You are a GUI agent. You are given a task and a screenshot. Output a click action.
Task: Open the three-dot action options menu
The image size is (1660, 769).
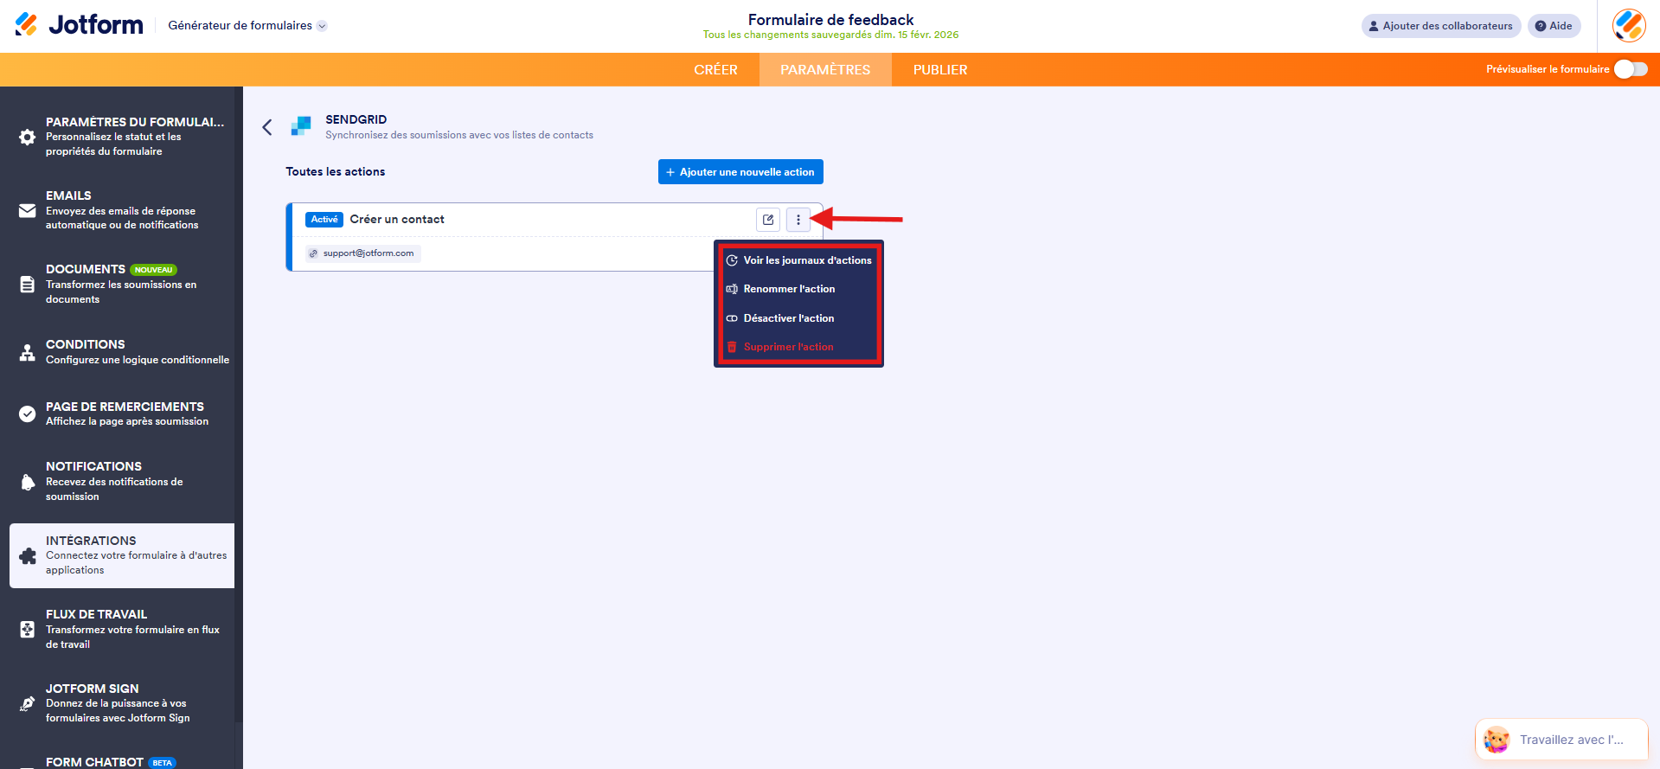(x=798, y=220)
